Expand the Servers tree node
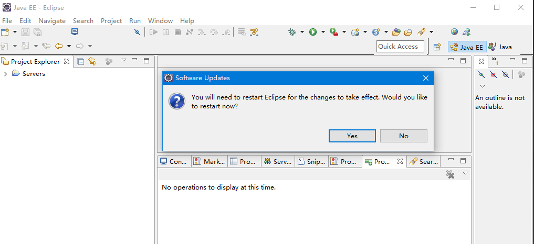The height and width of the screenshot is (244, 534). [x=5, y=74]
